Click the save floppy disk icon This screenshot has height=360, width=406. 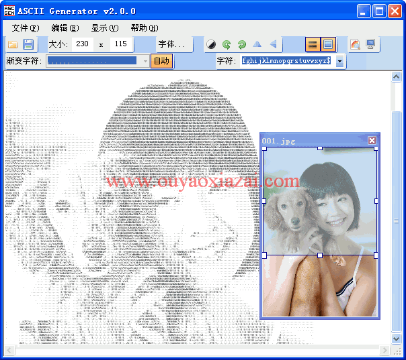(28, 44)
